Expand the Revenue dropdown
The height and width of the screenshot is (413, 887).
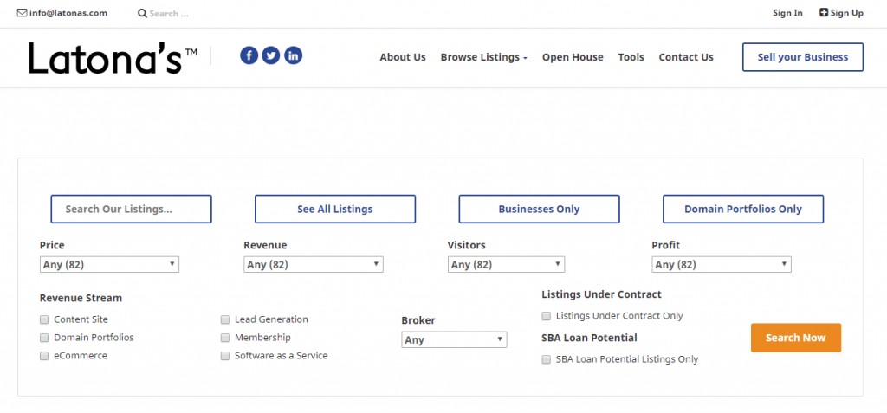[314, 264]
